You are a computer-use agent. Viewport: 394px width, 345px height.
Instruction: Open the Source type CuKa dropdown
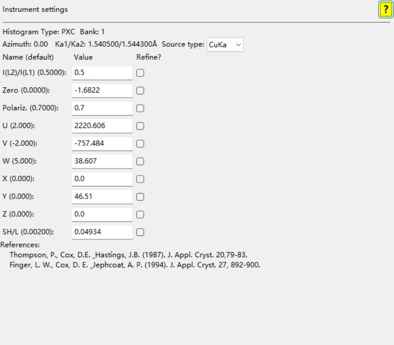click(225, 45)
